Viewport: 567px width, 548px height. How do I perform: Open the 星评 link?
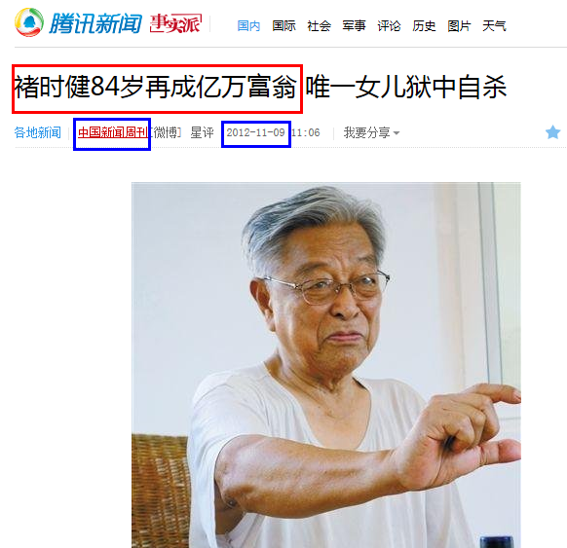tap(202, 132)
